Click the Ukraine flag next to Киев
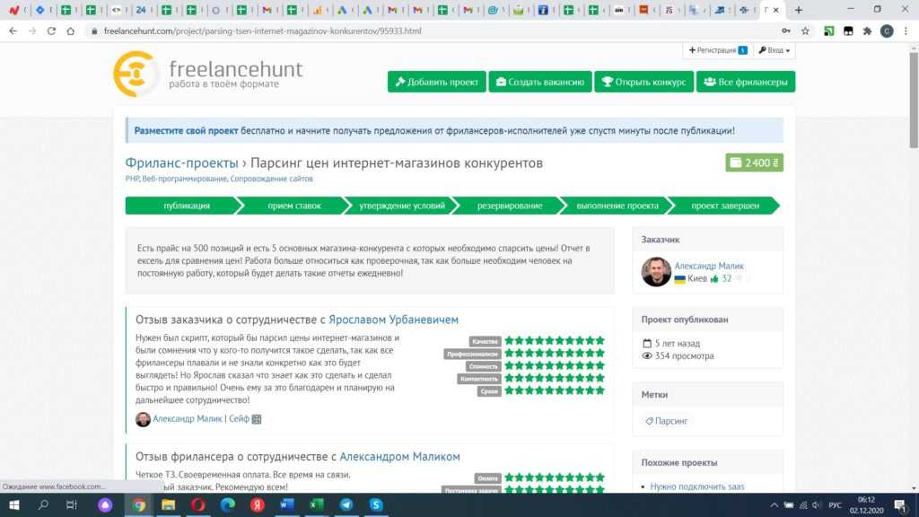The height and width of the screenshot is (517, 919). (680, 279)
